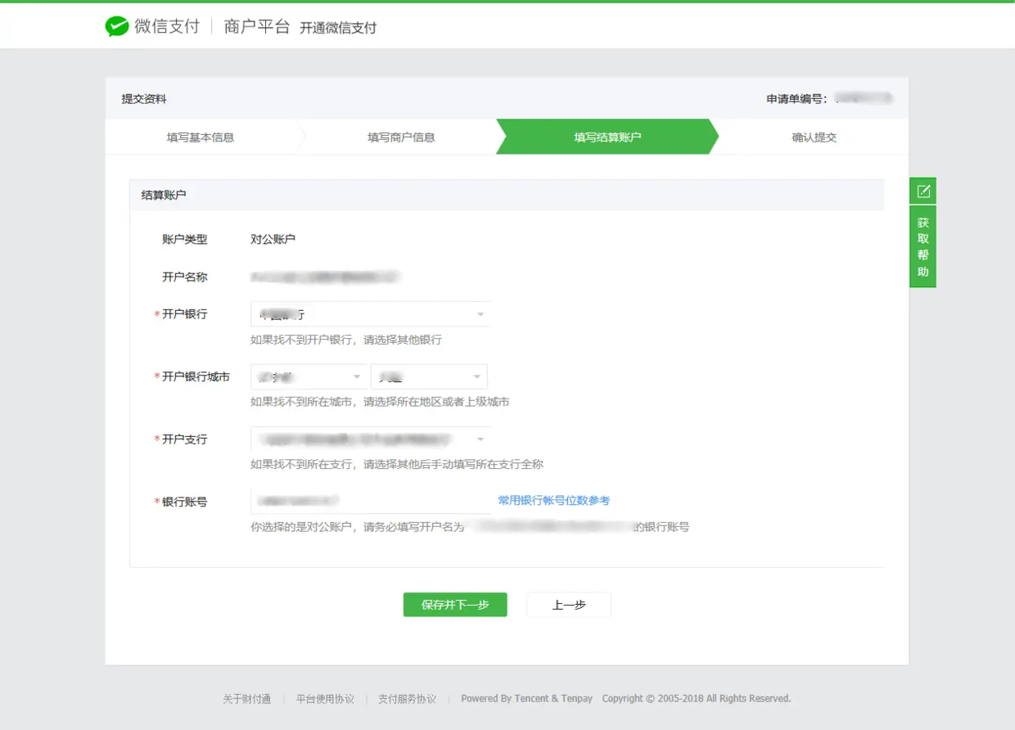Click the 账户类型 label
The height and width of the screenshot is (730, 1015).
point(185,240)
